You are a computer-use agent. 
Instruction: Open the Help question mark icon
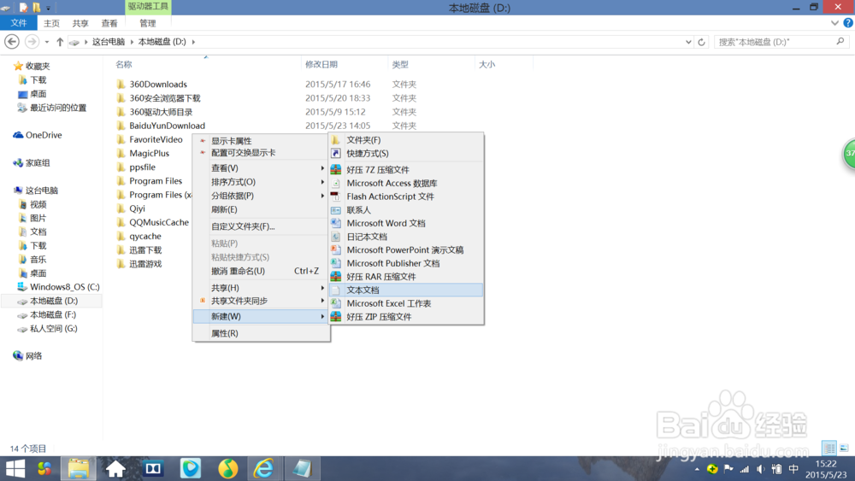click(x=848, y=23)
